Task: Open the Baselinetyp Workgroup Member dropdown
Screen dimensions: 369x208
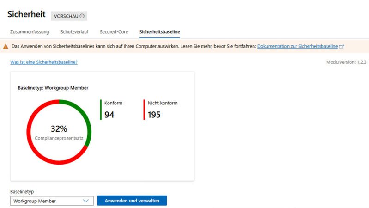Action: 52,201
